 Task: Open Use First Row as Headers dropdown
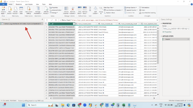click(113, 10)
